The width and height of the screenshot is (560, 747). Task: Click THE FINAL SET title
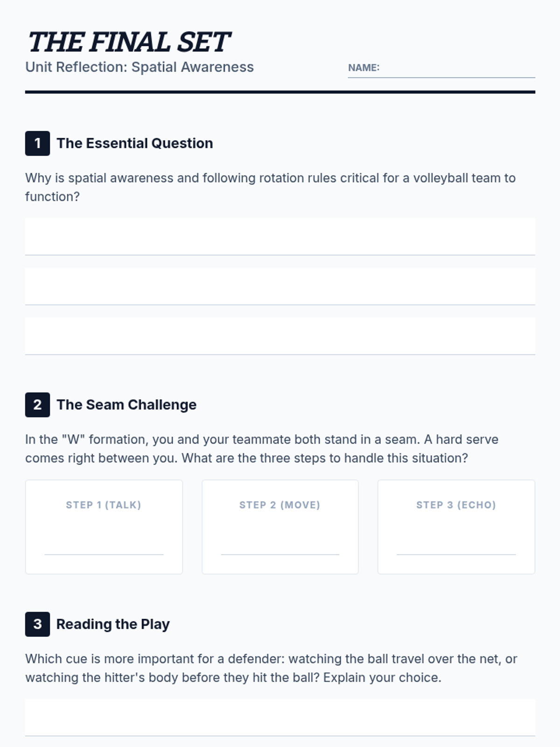(128, 42)
